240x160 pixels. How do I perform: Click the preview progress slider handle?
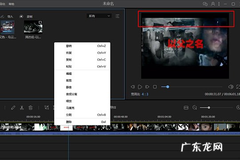click(168, 87)
